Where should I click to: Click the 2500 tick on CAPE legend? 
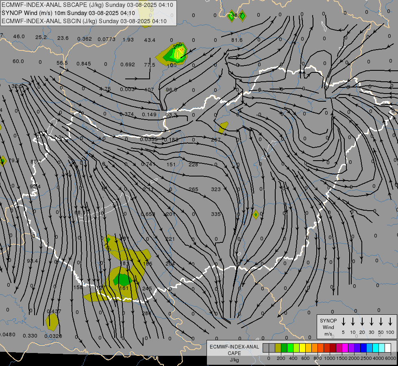(x=366, y=358)
